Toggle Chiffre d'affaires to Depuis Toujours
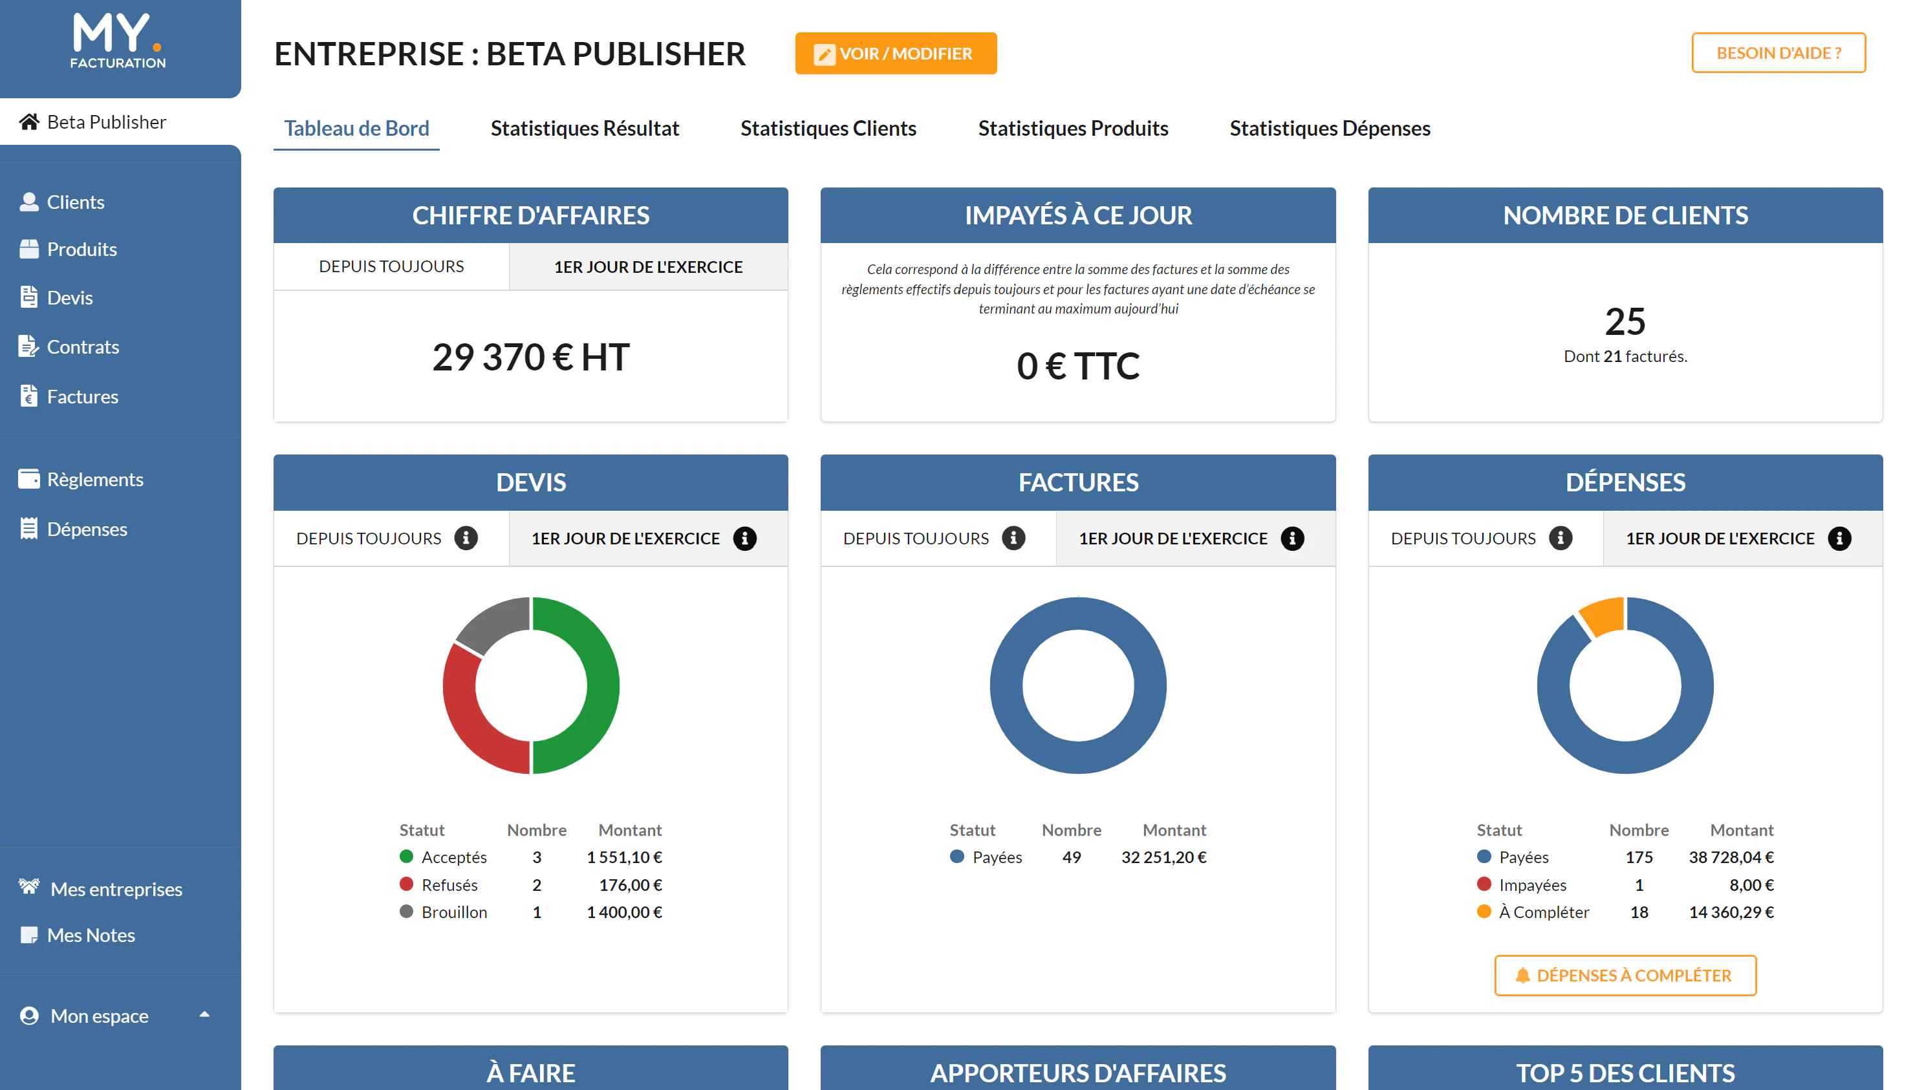Screen dimensions: 1913x1090 (391, 266)
